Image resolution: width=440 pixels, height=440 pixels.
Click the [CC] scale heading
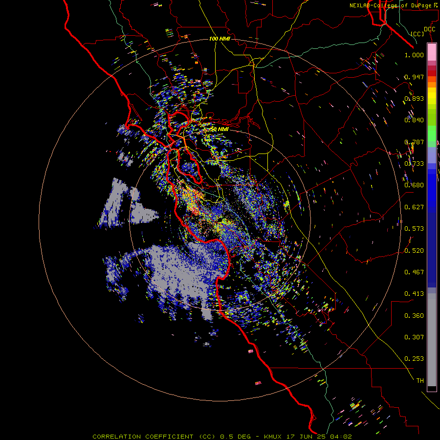[417, 34]
